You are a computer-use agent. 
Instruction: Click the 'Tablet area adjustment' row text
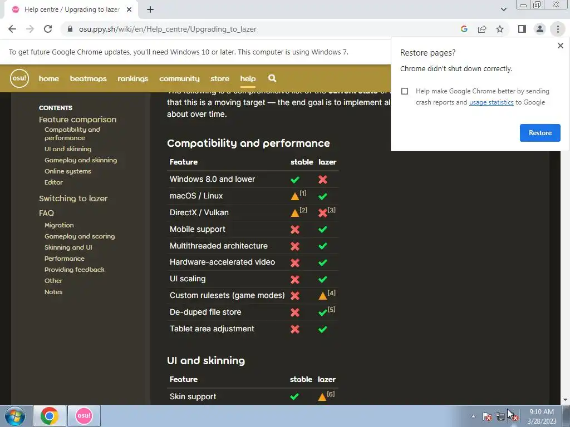click(x=212, y=329)
